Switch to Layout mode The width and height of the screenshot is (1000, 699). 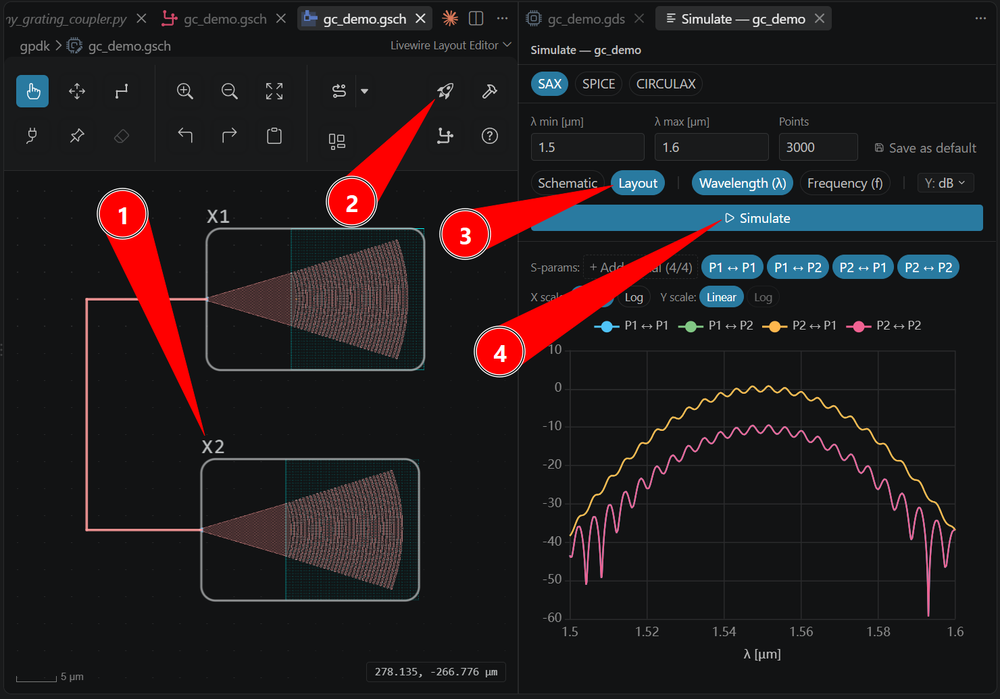click(x=638, y=183)
